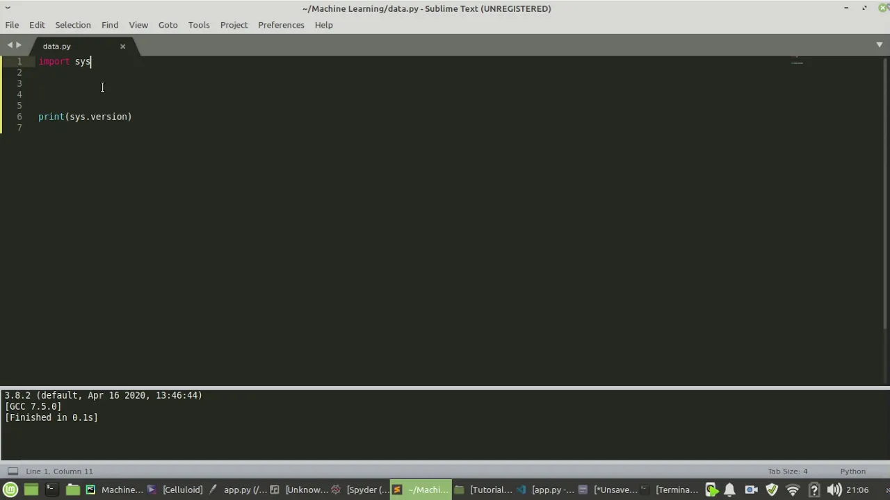Open notifications bell in system tray

point(729,490)
